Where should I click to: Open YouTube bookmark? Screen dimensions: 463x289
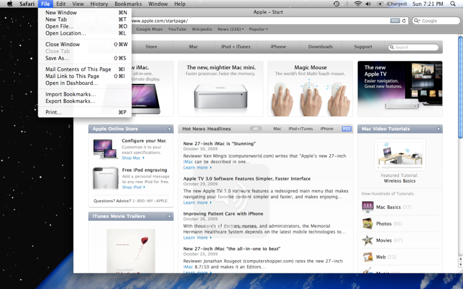177,29
